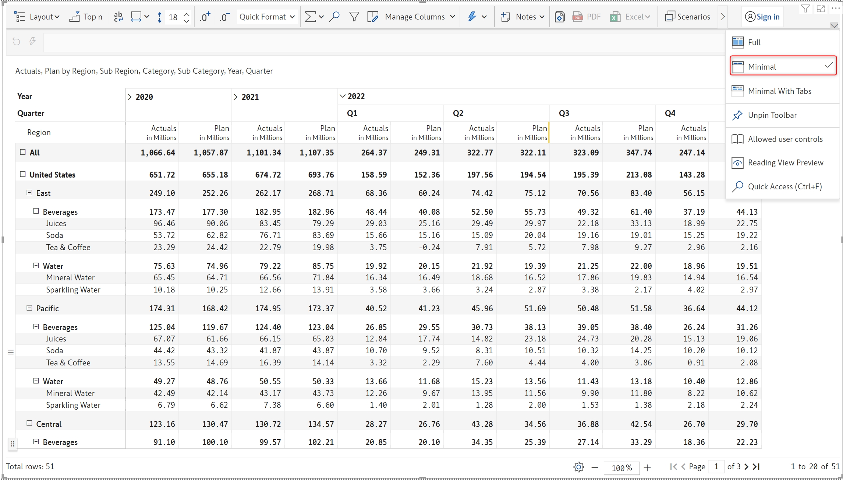Viewport: 843px width, 480px height.
Task: Click the decrease decimal places icon
Action: [224, 17]
